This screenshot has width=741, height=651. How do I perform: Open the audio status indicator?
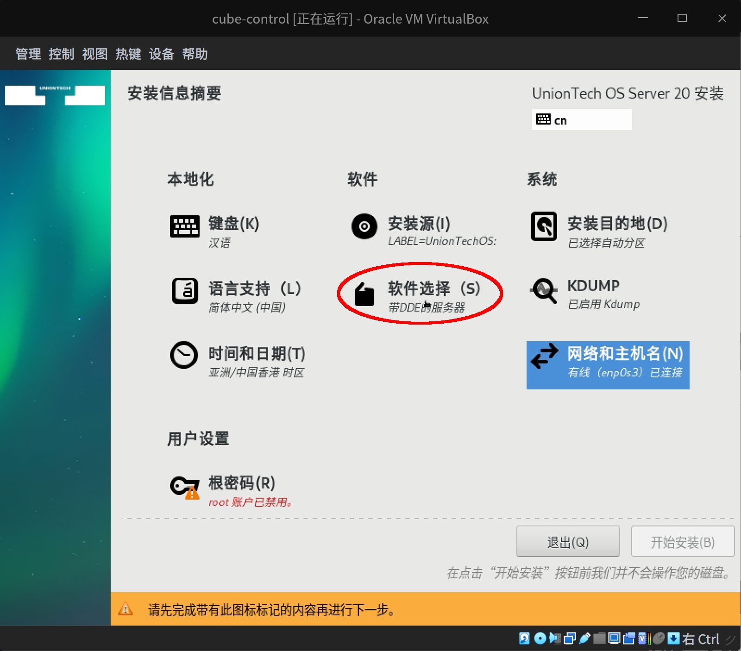555,639
